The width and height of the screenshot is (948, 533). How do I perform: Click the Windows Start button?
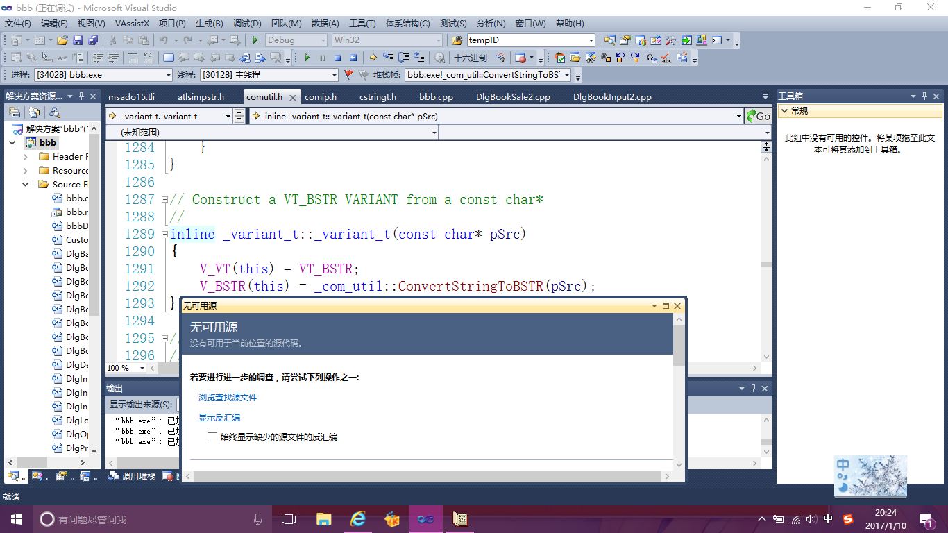(x=17, y=519)
